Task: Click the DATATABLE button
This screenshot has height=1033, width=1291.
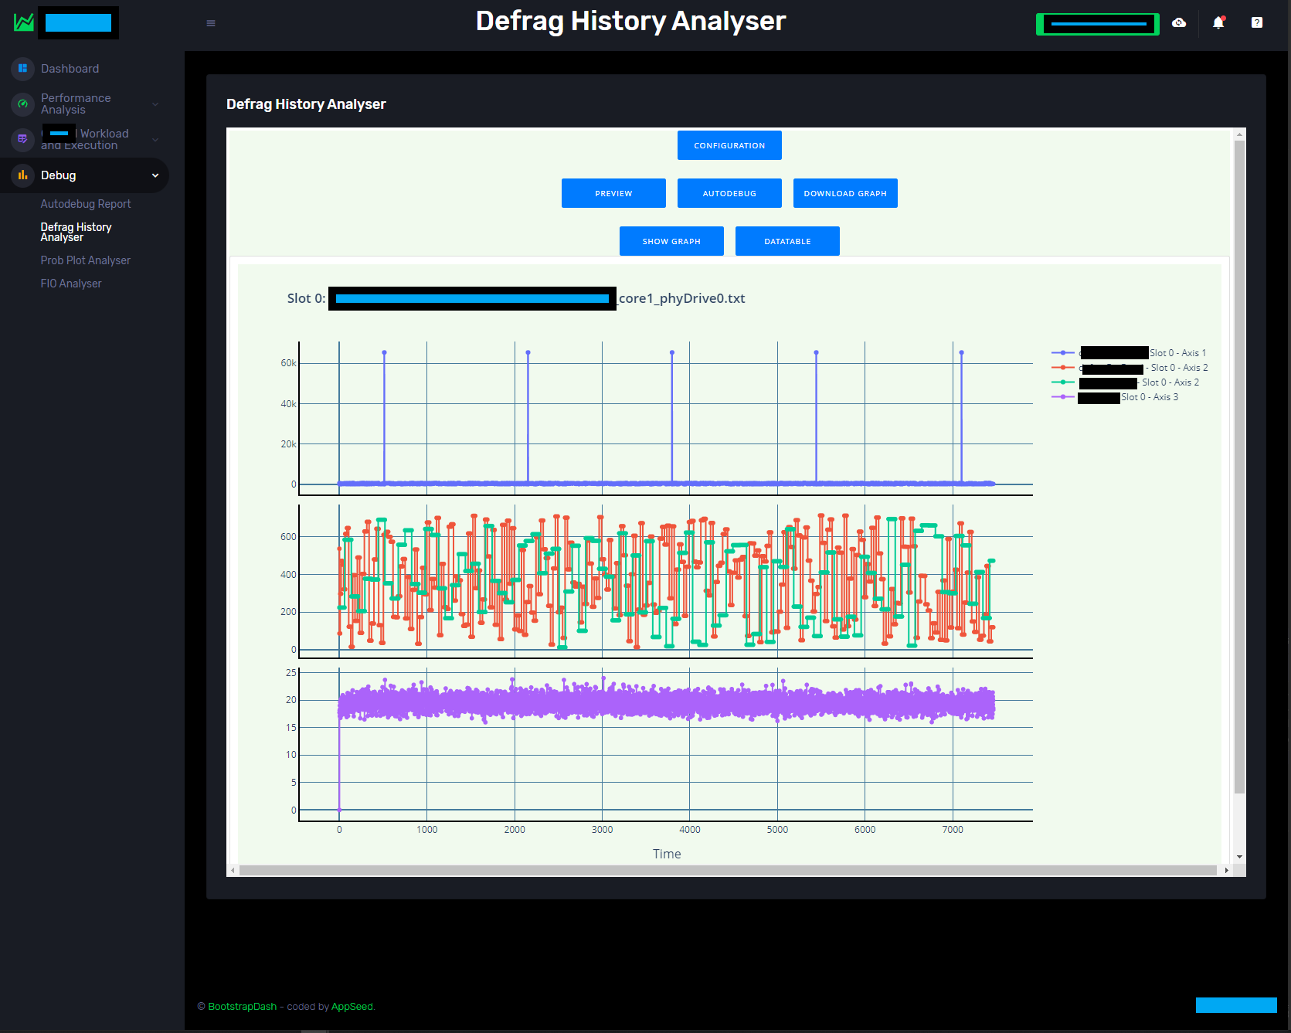Action: 787,241
